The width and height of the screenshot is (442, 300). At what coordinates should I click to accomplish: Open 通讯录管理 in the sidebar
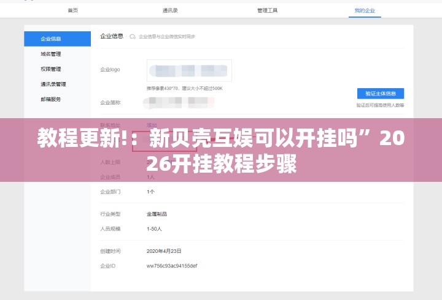pyautogui.click(x=53, y=84)
